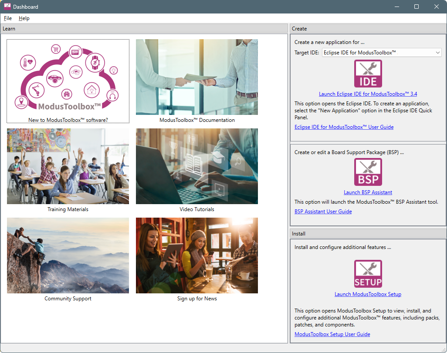Image resolution: width=447 pixels, height=353 pixels.
Task: Open the ModusToolbox Setup User Guide link
Action: pyautogui.click(x=332, y=334)
